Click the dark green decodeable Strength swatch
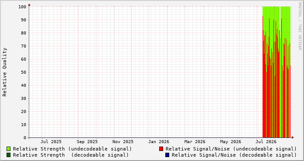 click(x=9, y=155)
